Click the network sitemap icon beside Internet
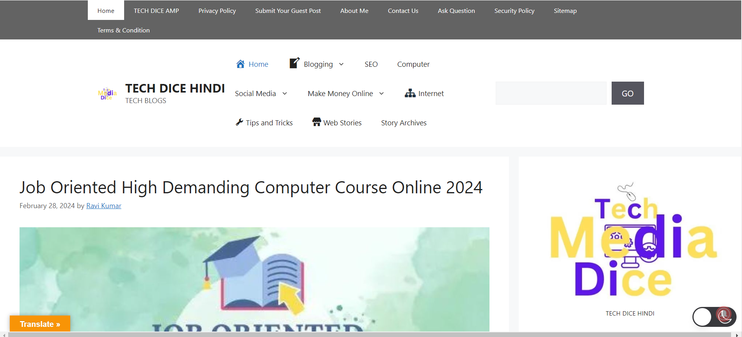The image size is (742, 337). pos(410,93)
